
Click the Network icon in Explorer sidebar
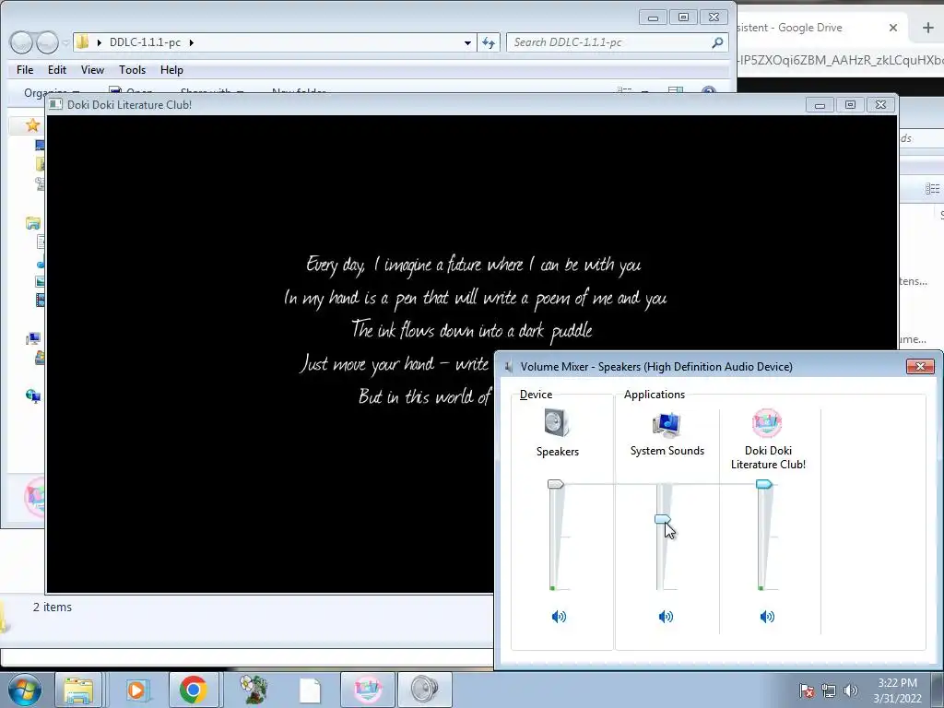pyautogui.click(x=33, y=395)
